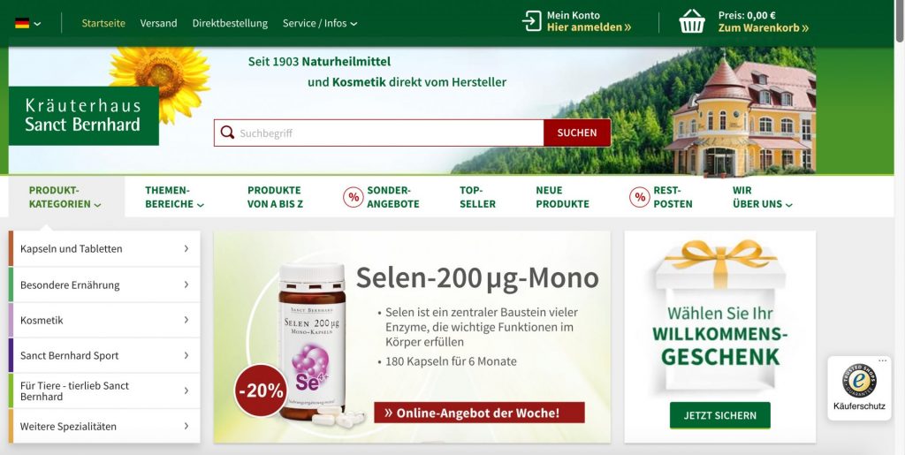
Task: Click into the Suchbegriff search field
Action: [x=390, y=133]
